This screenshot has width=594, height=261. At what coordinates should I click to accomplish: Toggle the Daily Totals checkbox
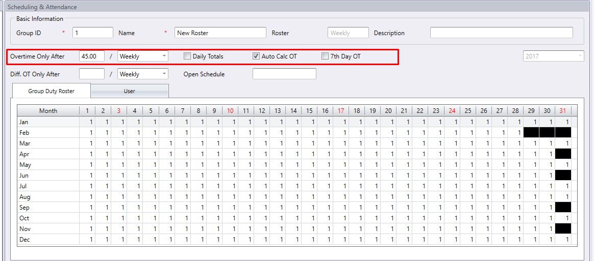[187, 56]
